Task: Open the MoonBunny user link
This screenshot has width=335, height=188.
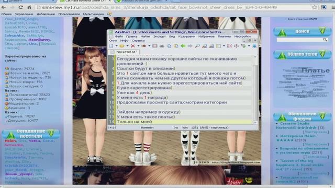Action: point(39,40)
